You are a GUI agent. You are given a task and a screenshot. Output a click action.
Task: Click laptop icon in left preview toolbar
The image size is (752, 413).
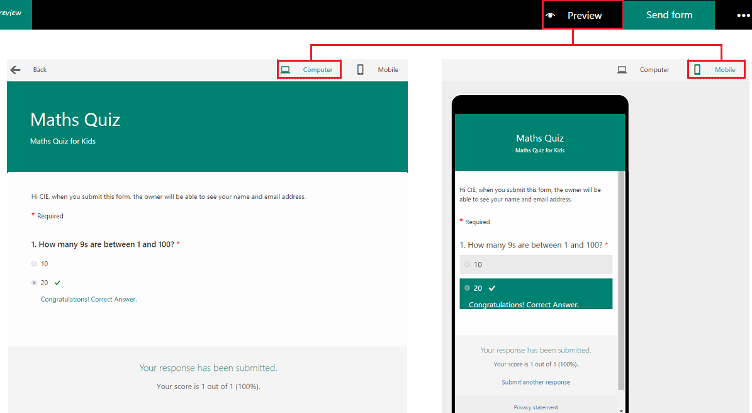[x=285, y=70]
